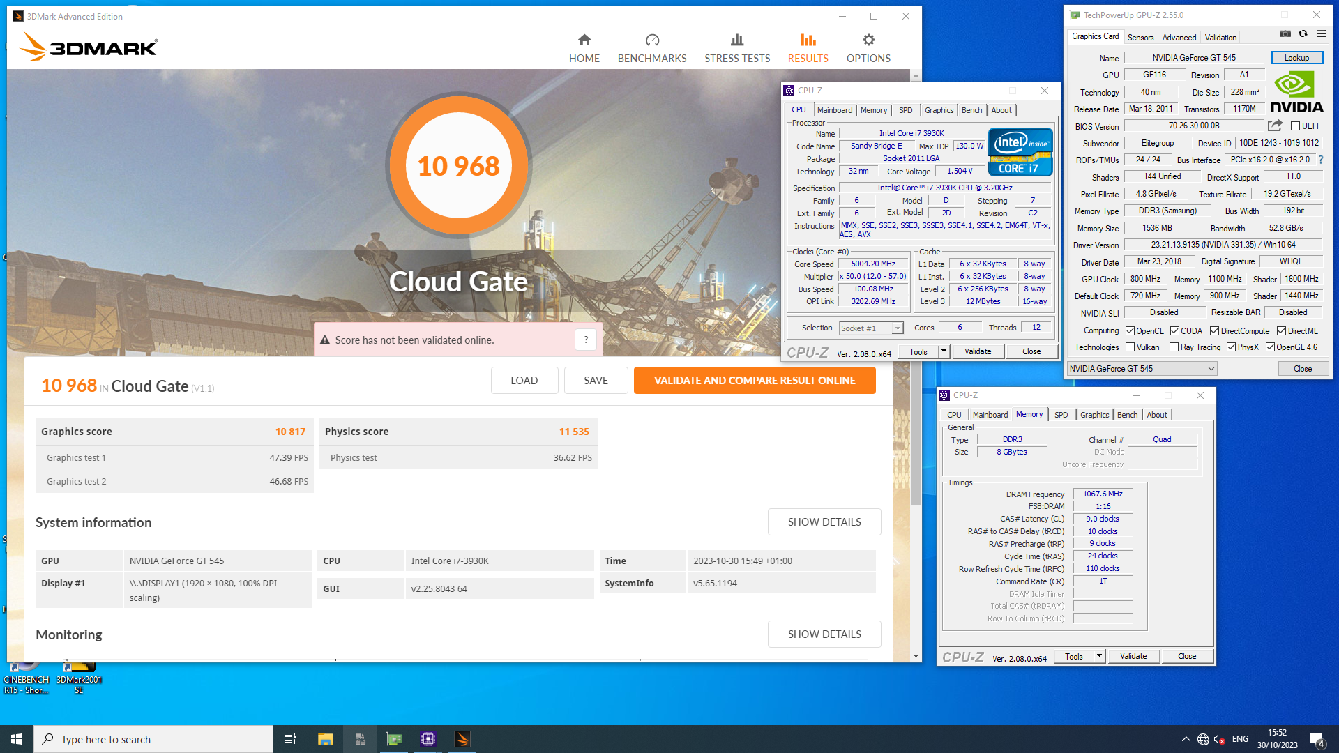Image resolution: width=1339 pixels, height=753 pixels.
Task: Toggle the DirectML checkbox
Action: 1281,331
